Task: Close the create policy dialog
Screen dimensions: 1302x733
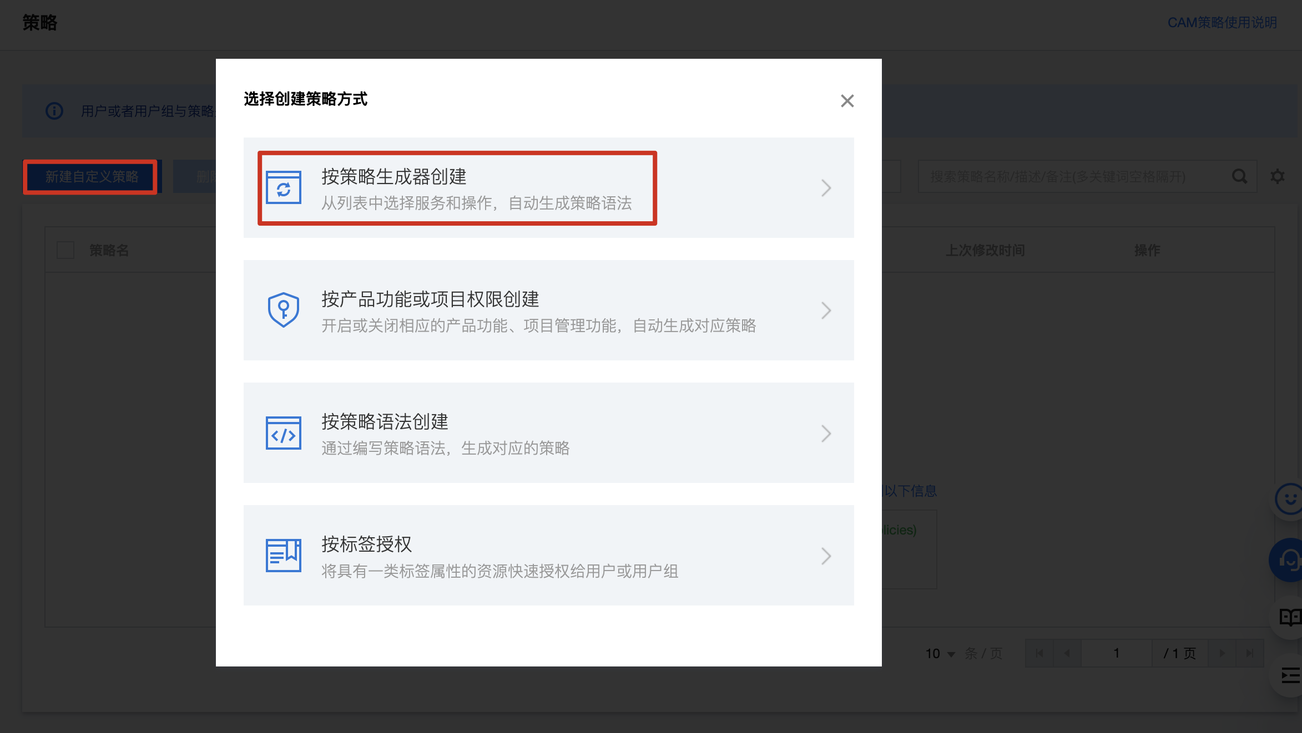Action: 847,101
